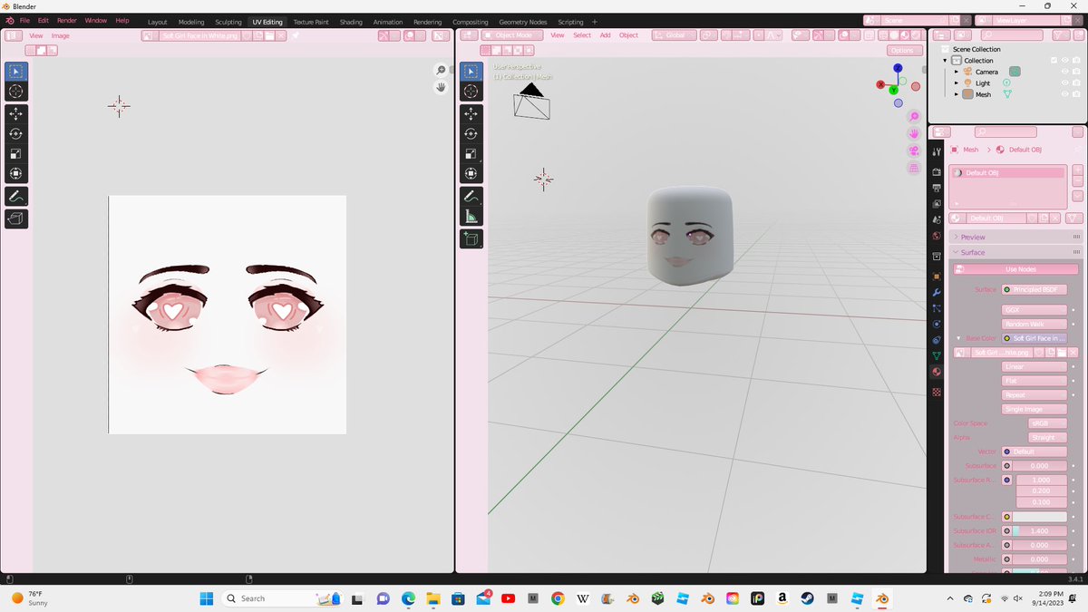
Task: Hide the Light in the viewport via its eye icon
Action: tap(1065, 83)
